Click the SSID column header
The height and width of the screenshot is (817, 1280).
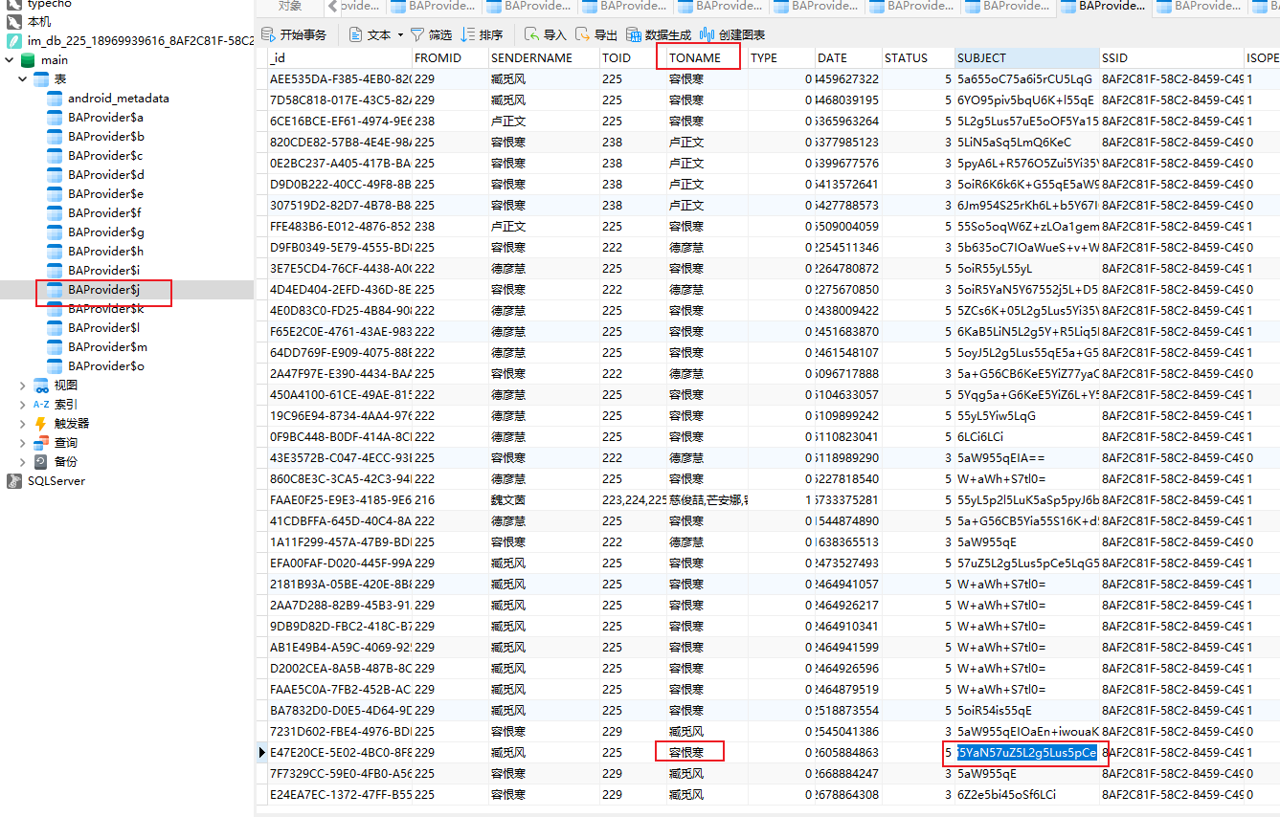coord(1172,57)
